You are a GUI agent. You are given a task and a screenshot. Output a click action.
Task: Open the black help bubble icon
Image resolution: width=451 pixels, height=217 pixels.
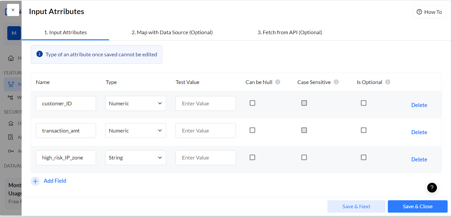(432, 188)
